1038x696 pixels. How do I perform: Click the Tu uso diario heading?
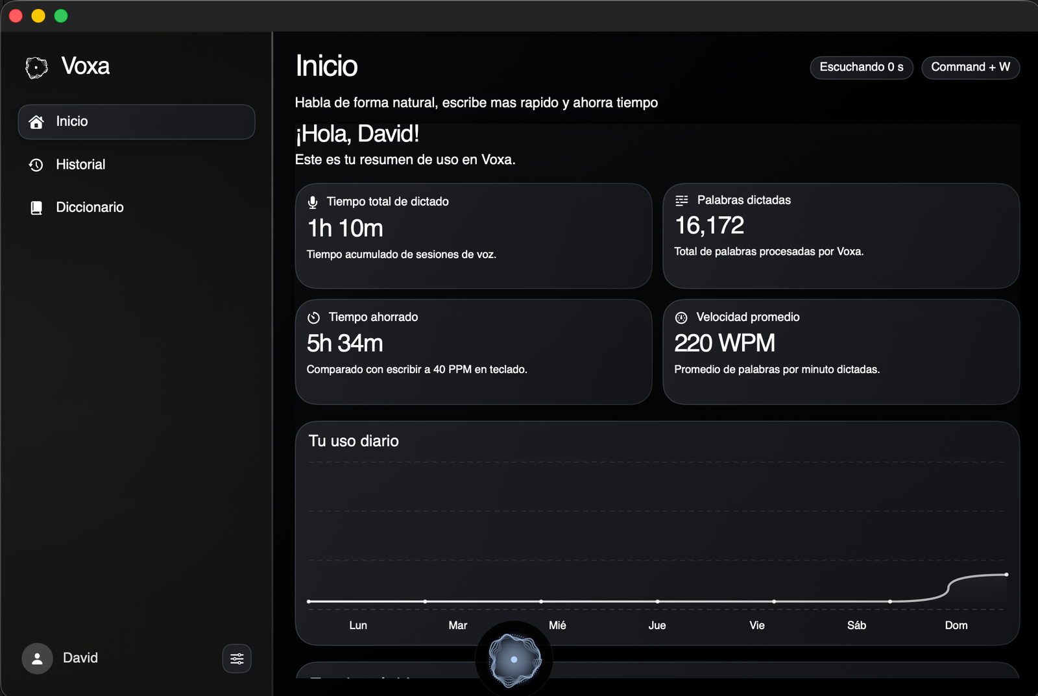click(x=354, y=441)
